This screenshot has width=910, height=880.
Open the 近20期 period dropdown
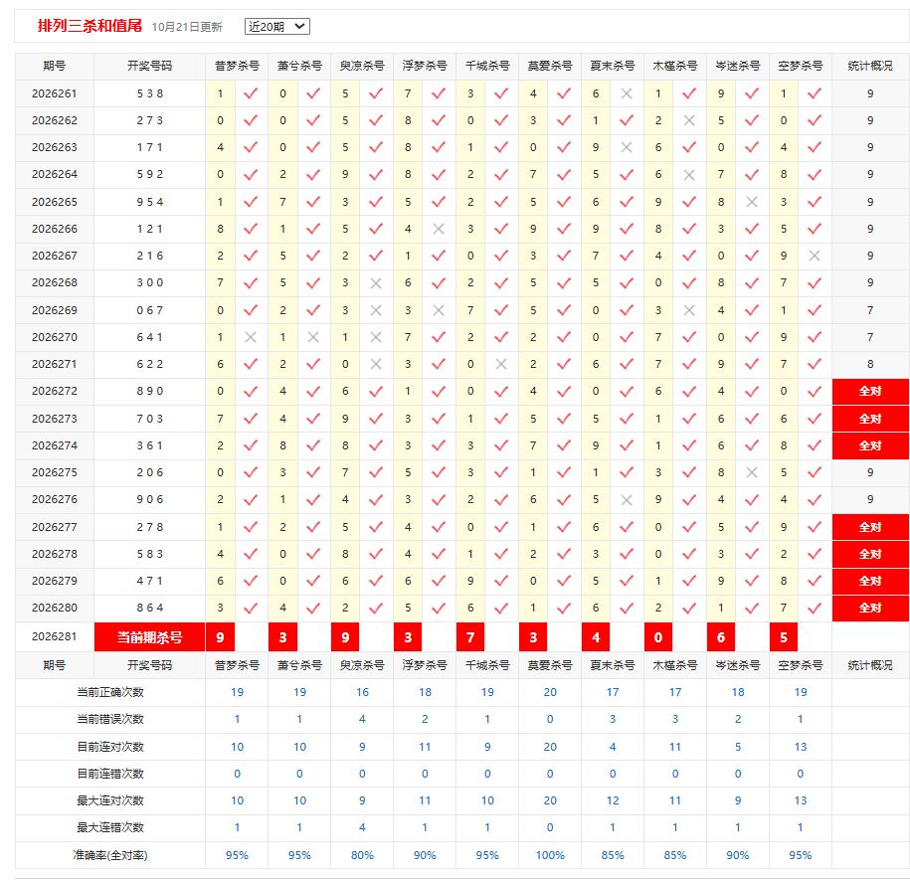(276, 26)
